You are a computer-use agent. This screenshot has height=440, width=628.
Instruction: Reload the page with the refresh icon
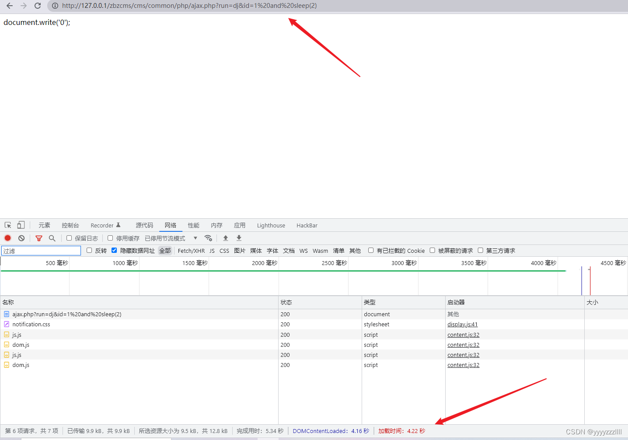[38, 6]
